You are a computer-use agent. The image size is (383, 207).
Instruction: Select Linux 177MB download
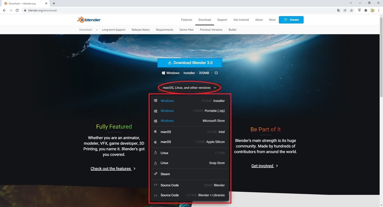click(190, 153)
